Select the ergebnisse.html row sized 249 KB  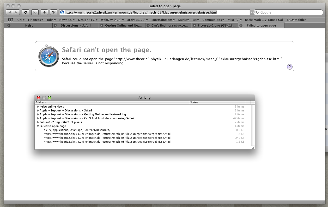143,138
